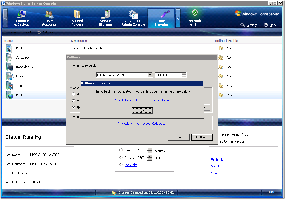
Task: Select the Public row name text
Action: pyautogui.click(x=20, y=95)
